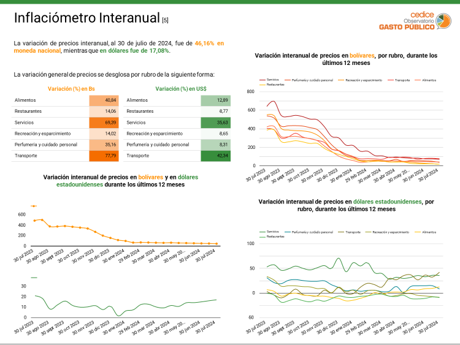Image resolution: width=460 pixels, height=345 pixels.
Task: Click the footnote reference [5] beside the title
Action: coord(165,20)
